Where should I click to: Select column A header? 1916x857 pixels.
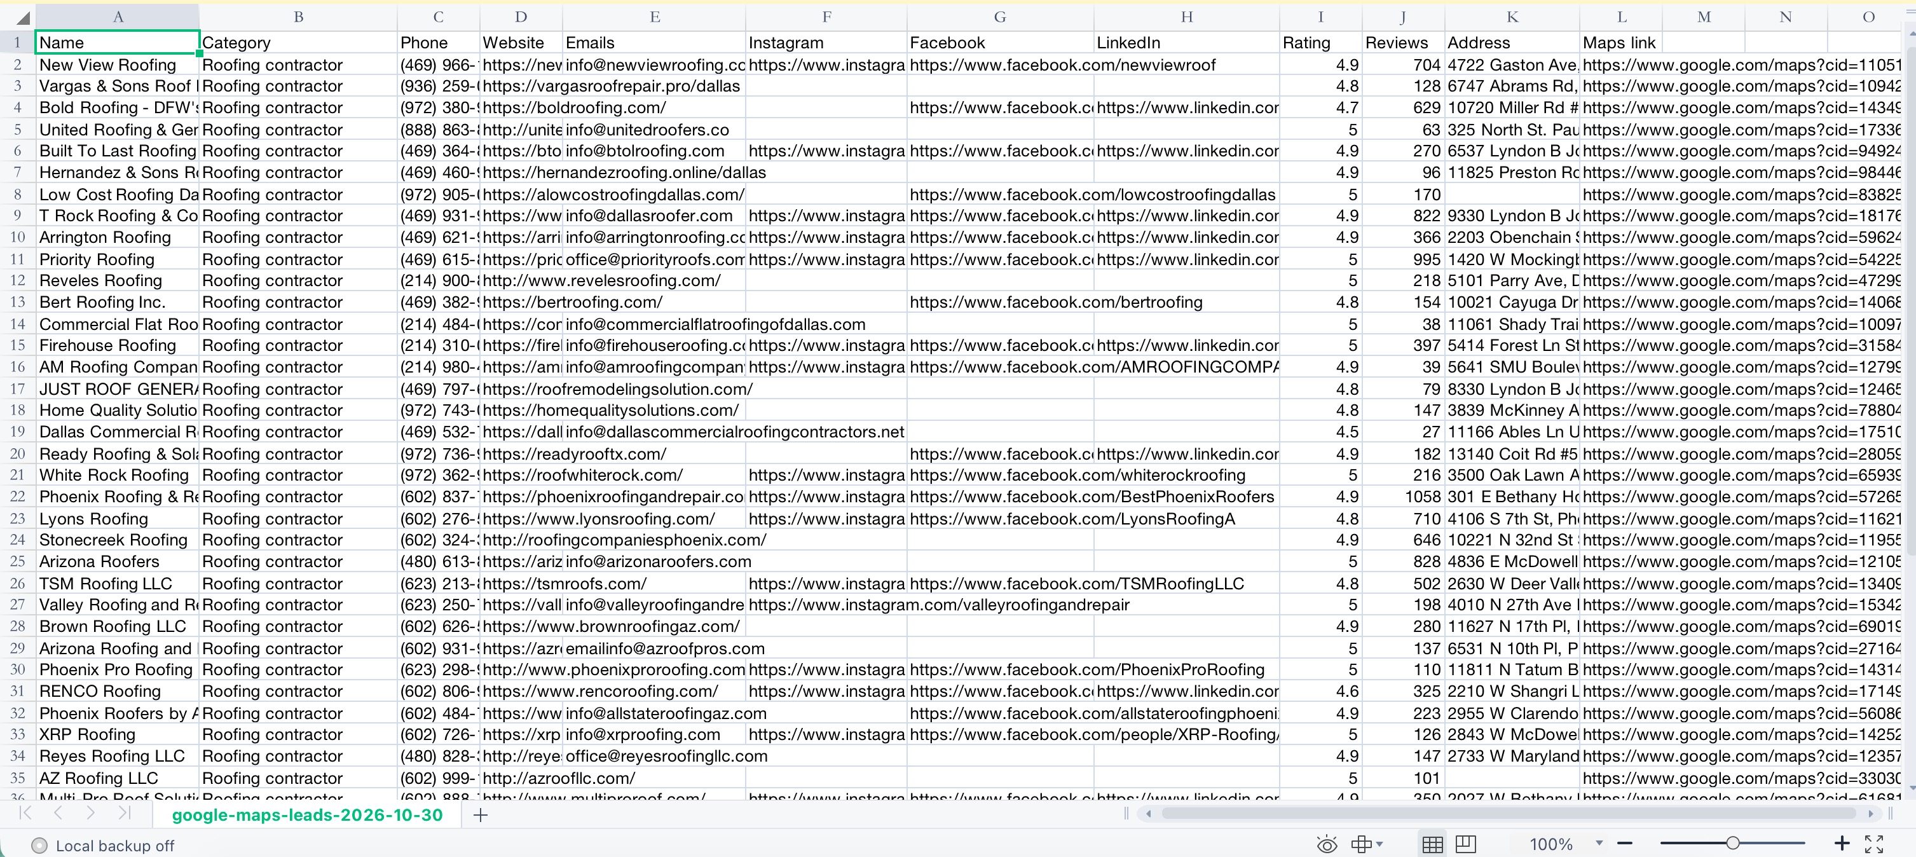tap(118, 17)
